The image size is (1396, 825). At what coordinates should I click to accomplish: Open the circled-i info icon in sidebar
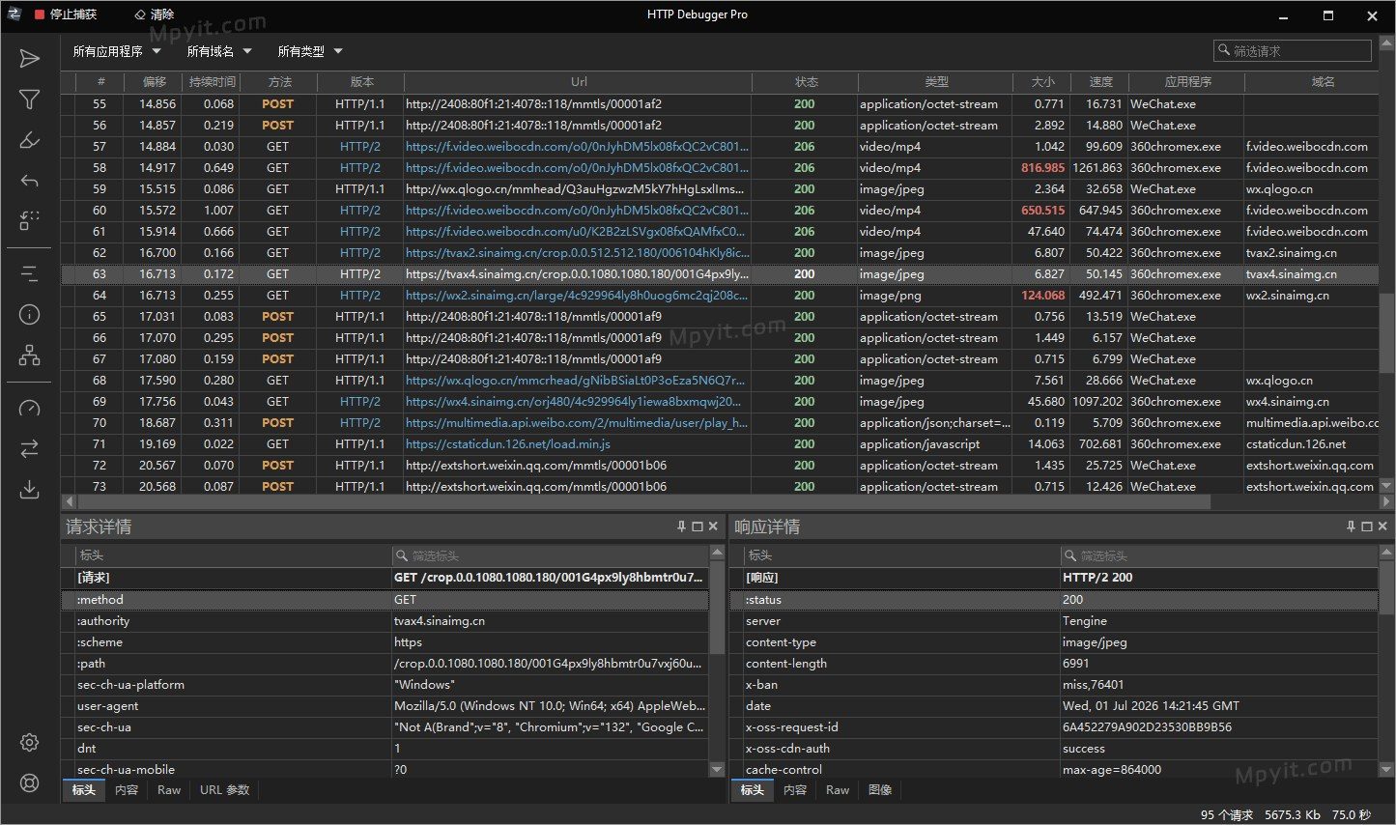(x=30, y=315)
